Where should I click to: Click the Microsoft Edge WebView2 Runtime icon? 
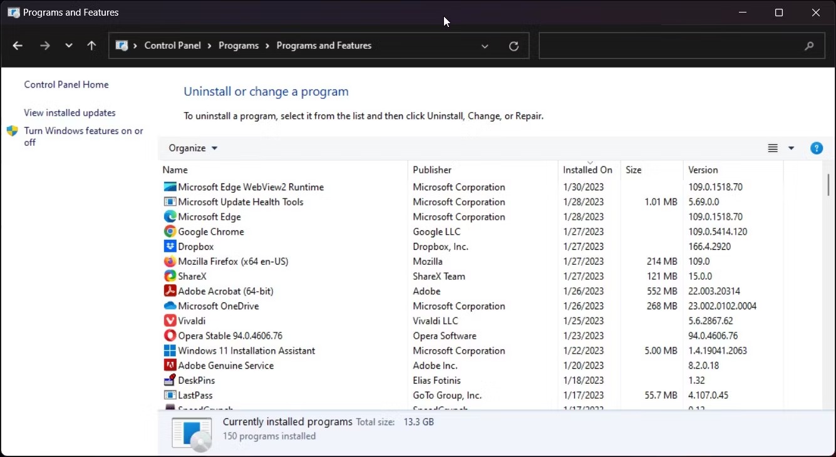(x=170, y=187)
